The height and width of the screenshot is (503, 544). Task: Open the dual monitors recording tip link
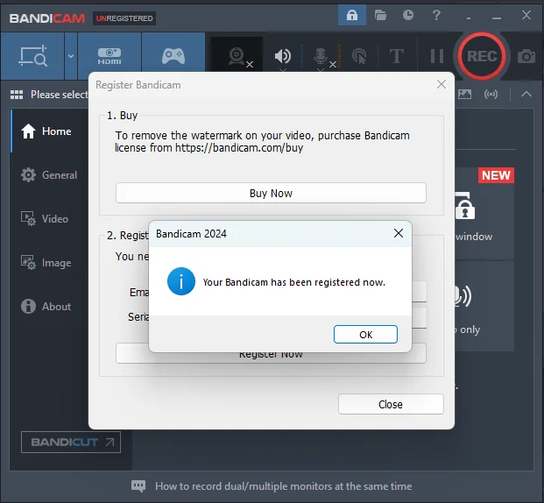284,486
